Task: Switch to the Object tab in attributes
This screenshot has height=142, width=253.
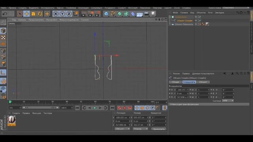Action: 203,82
